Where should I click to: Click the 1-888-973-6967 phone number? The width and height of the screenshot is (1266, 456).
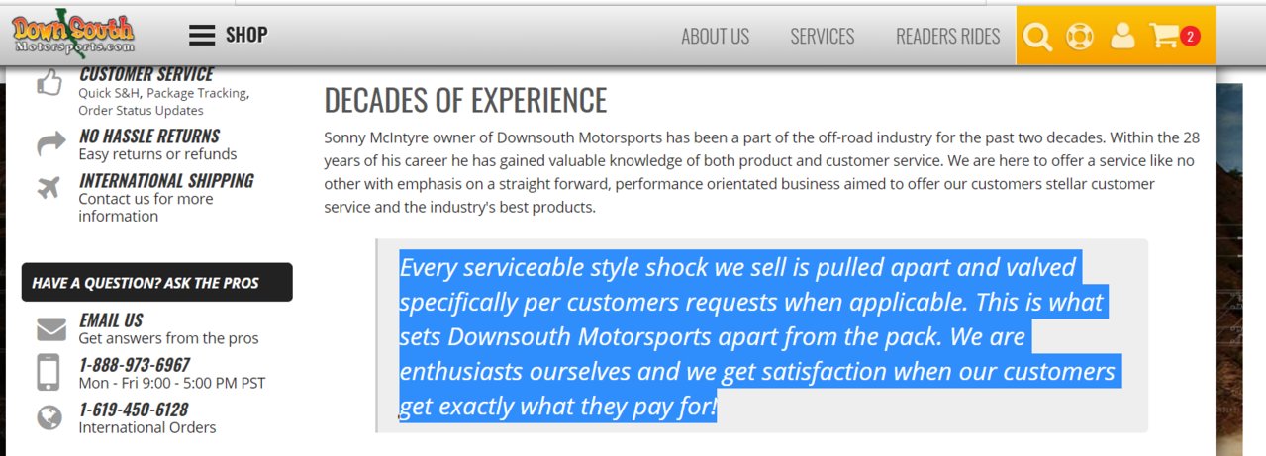point(134,365)
